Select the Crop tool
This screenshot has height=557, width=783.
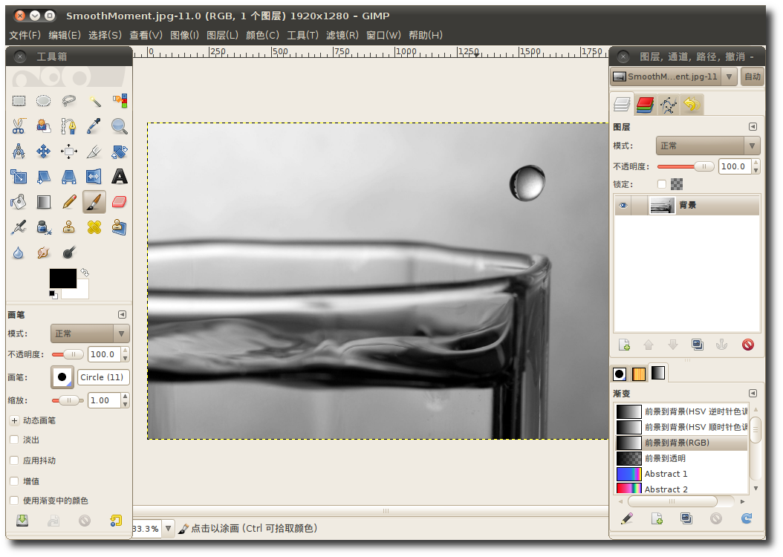click(x=94, y=152)
